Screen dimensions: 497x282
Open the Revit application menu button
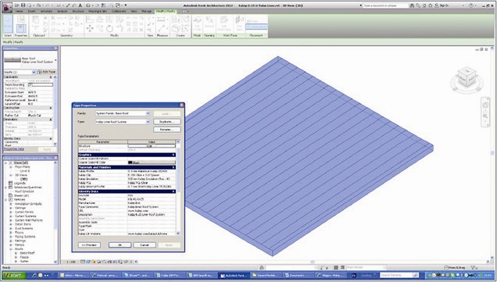coord(6,7)
